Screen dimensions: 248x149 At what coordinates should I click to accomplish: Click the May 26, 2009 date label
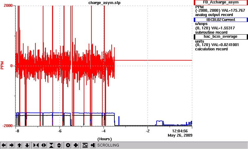pos(180,135)
